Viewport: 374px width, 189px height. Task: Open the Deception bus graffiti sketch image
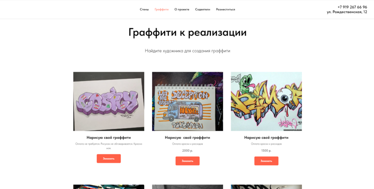click(x=187, y=102)
